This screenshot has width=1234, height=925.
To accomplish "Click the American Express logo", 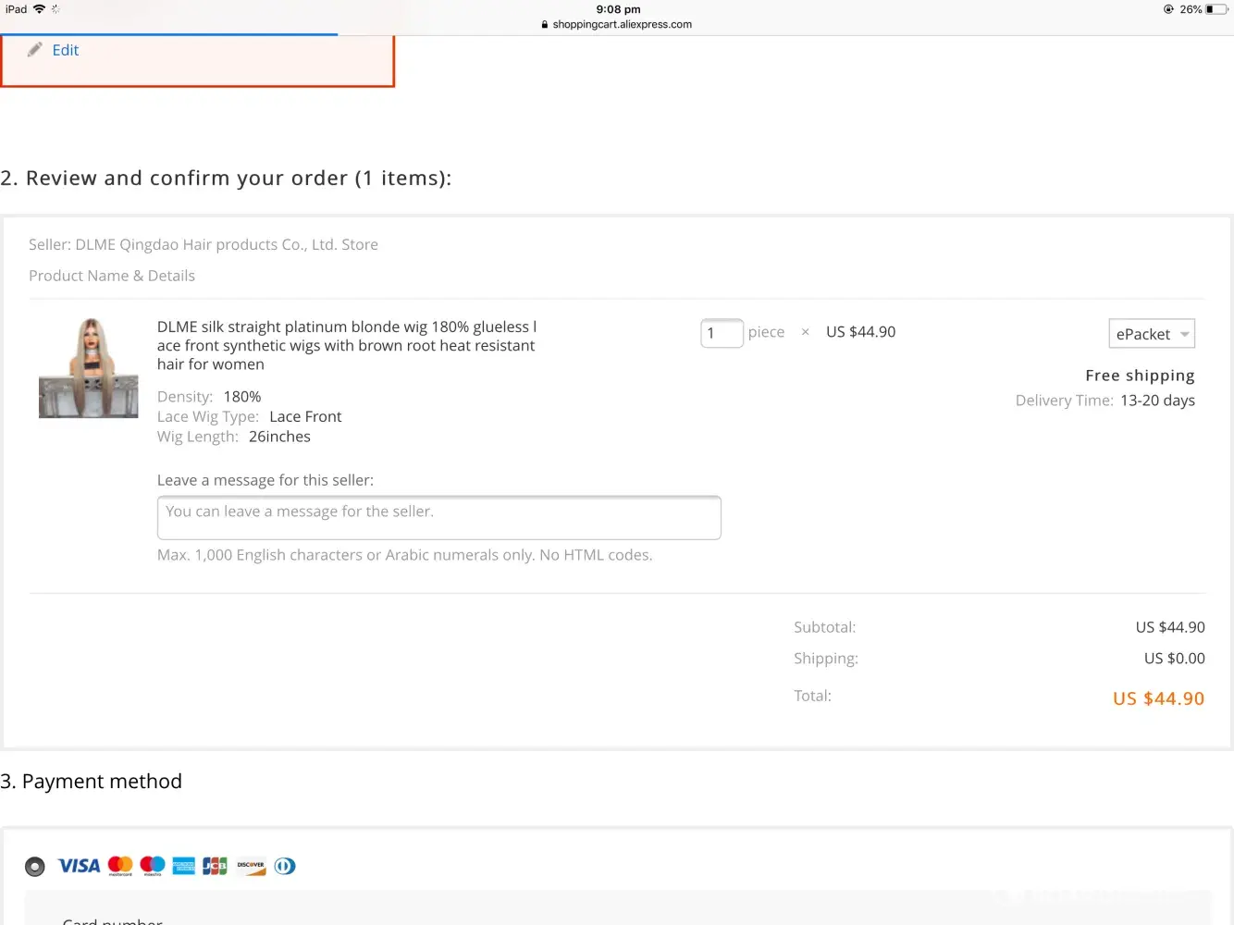I will click(184, 866).
